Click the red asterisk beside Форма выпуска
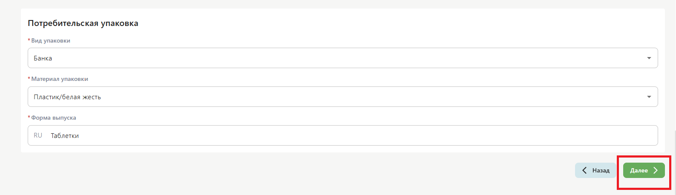This screenshot has width=676, height=195. click(x=29, y=118)
